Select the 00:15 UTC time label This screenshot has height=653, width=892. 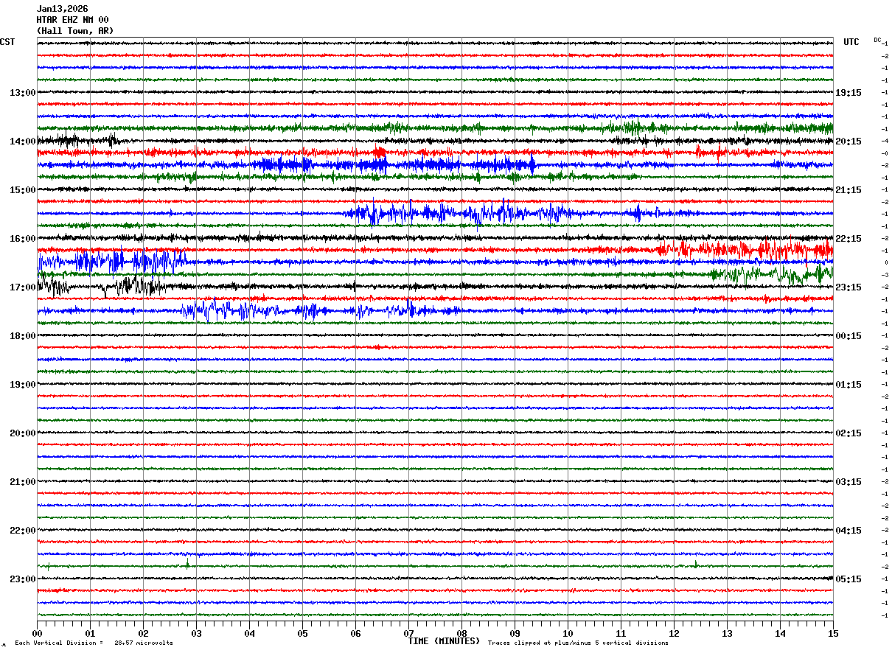pyautogui.click(x=849, y=336)
